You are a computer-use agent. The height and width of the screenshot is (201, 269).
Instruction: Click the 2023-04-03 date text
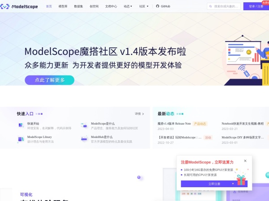click(165, 129)
